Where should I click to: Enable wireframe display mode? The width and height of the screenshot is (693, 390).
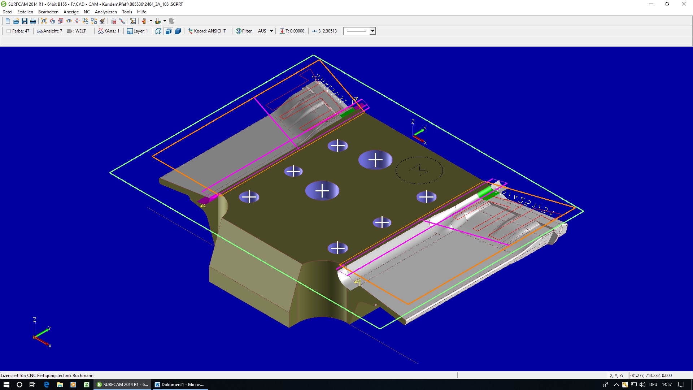point(158,31)
